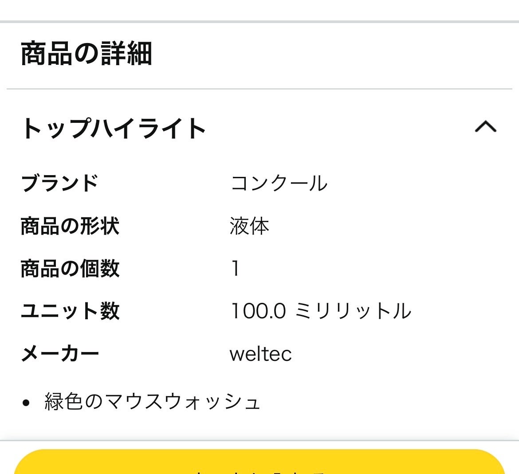Select the 商品の個数 quantity label
This screenshot has height=474, width=519.
pyautogui.click(x=70, y=269)
